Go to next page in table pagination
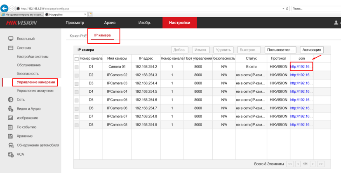341x173 pixels. point(313,164)
